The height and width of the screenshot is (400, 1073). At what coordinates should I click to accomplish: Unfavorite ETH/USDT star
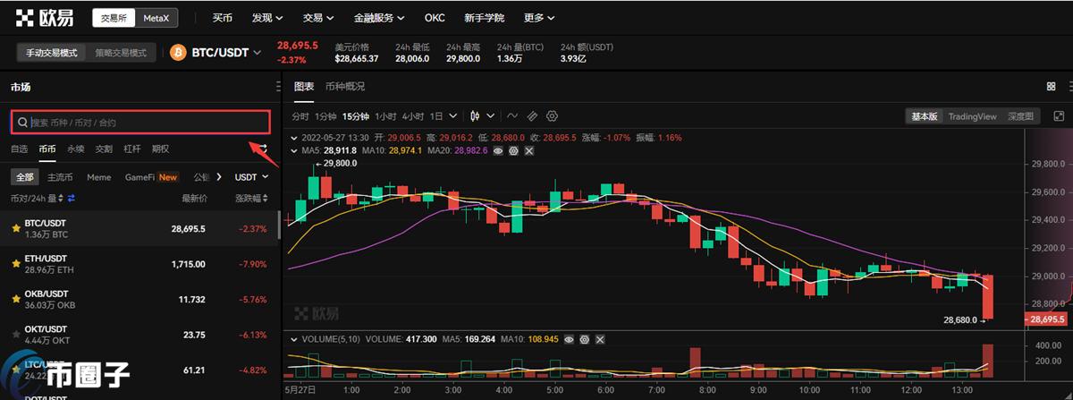[16, 264]
